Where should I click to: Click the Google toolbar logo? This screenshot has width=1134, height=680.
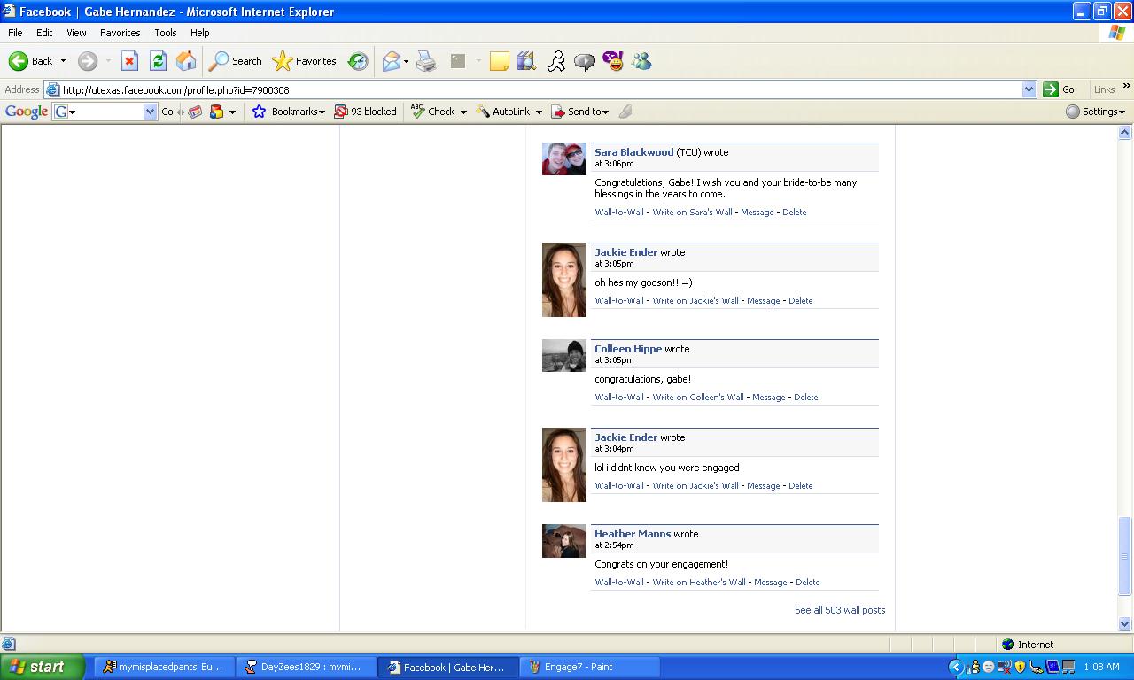click(27, 112)
